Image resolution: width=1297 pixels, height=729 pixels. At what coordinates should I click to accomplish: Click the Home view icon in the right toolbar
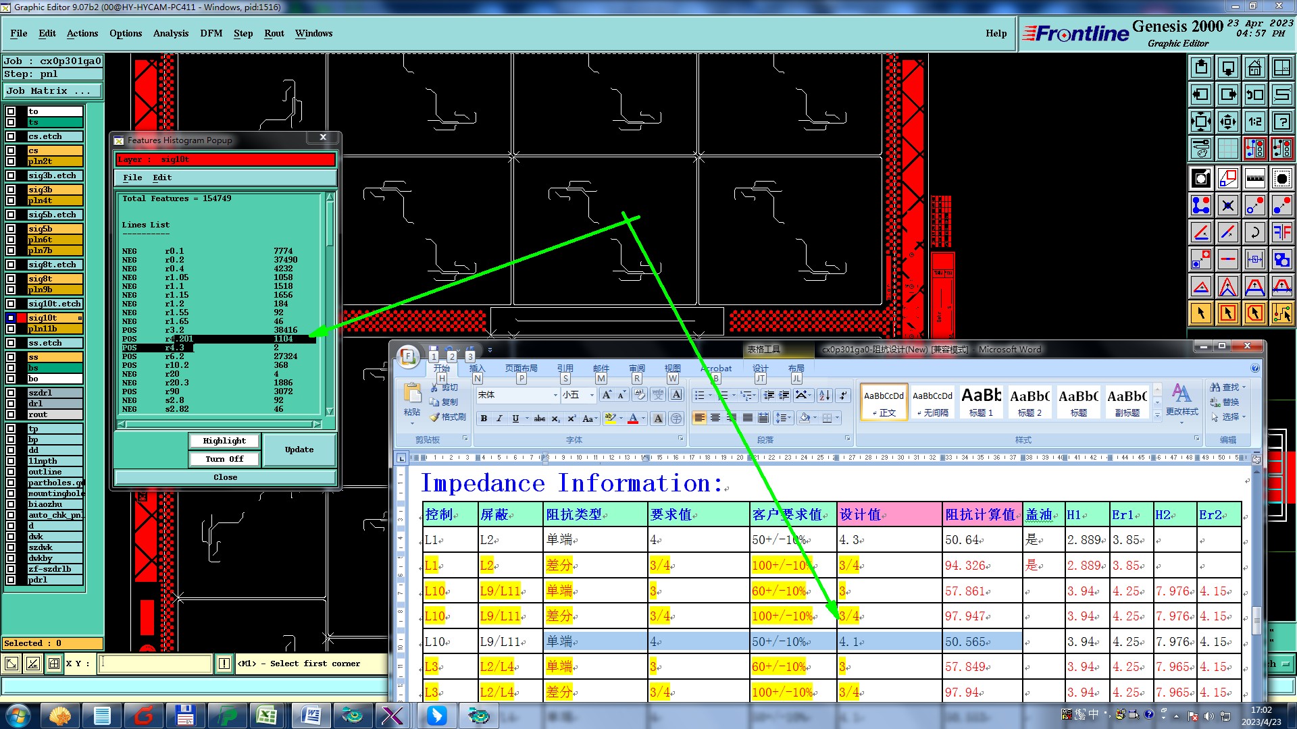tap(1254, 67)
